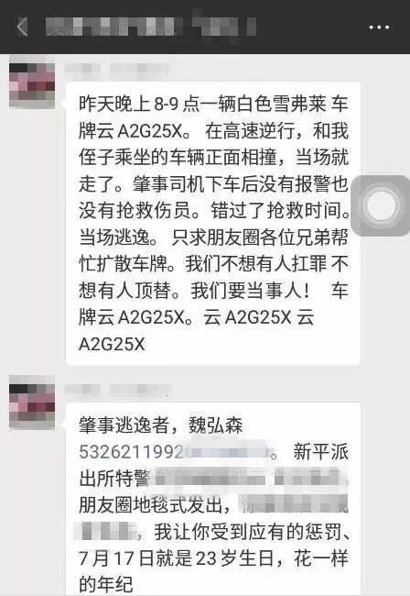The image size is (410, 596).
Task: Tap the floating AssistiveTouch circle button
Action: point(381,205)
